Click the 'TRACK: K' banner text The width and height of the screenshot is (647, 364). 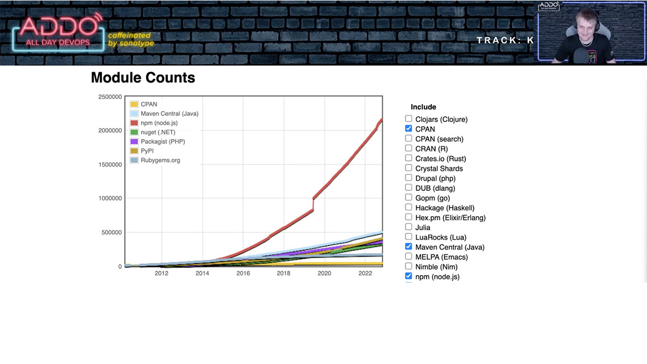(x=505, y=40)
